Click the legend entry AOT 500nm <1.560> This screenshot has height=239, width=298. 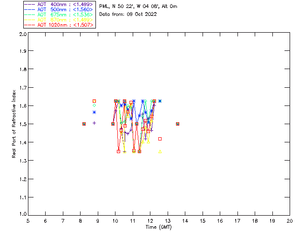tap(59, 9)
